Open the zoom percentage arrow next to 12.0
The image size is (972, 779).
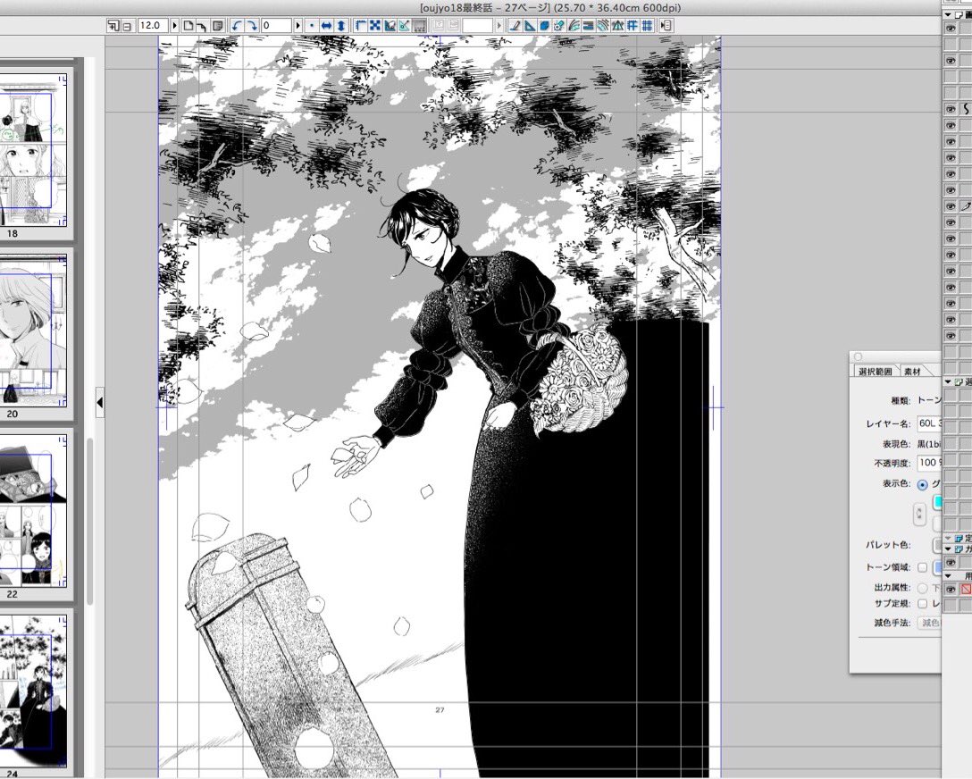click(x=175, y=25)
